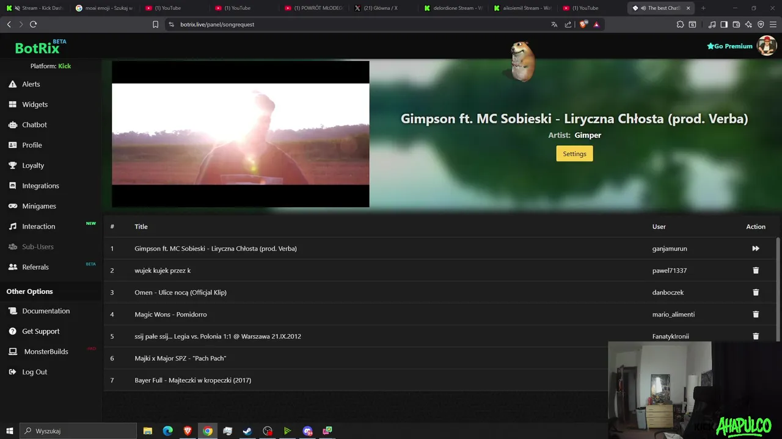This screenshot has height=439, width=782.
Task: Reload the page with the refresh icon
Action: [33, 24]
